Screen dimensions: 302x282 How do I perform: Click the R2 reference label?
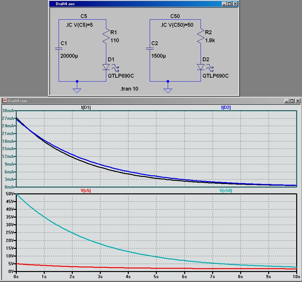point(208,32)
